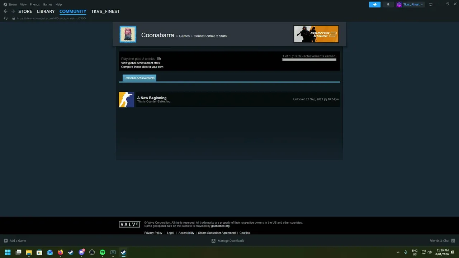Click the ENG US language indicator
The width and height of the screenshot is (459, 258).
[x=415, y=252]
